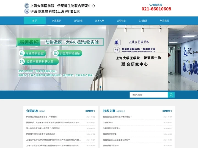Screen dimensions: 198x148
Task: Click the 联合研究中心 wall sign in banner
Action: point(134,64)
